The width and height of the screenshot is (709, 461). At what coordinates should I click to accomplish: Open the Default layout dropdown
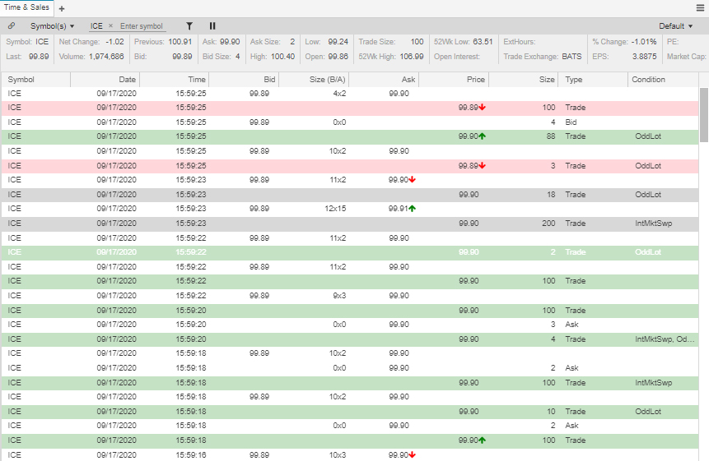tap(675, 26)
